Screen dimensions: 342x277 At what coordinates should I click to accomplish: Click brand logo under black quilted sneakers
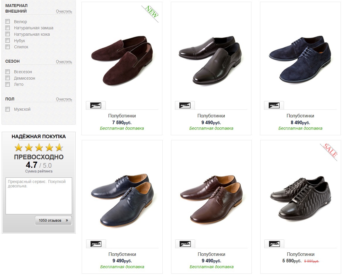click(274, 244)
